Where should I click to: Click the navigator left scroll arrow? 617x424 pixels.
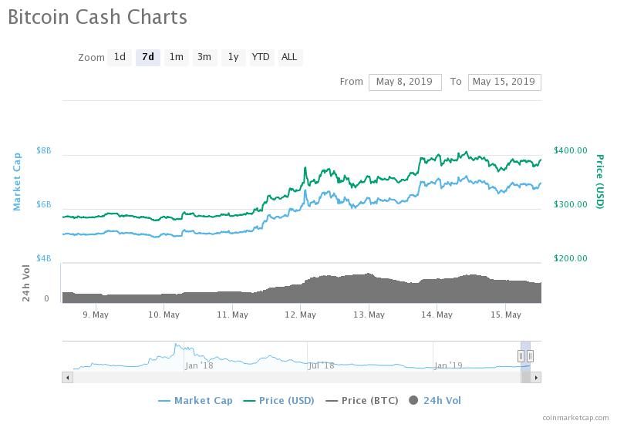(67, 378)
